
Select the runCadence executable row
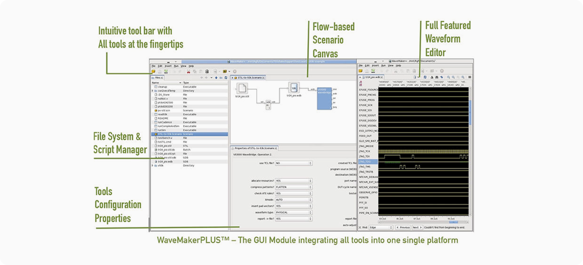click(x=189, y=122)
